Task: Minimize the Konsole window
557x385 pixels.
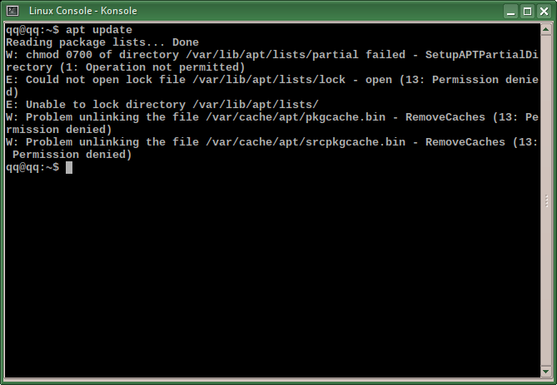Action: [511, 12]
